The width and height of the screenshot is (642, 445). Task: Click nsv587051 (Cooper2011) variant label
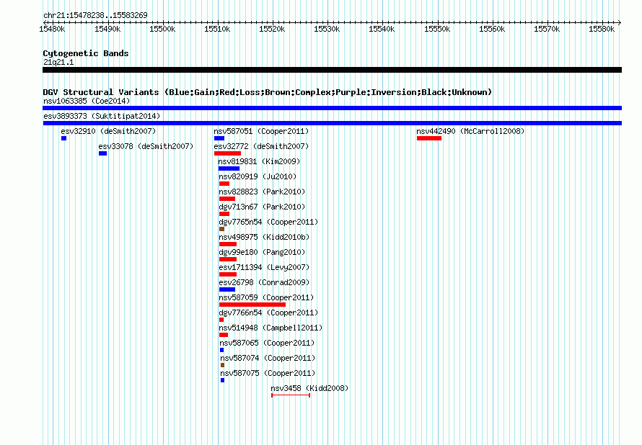point(261,131)
